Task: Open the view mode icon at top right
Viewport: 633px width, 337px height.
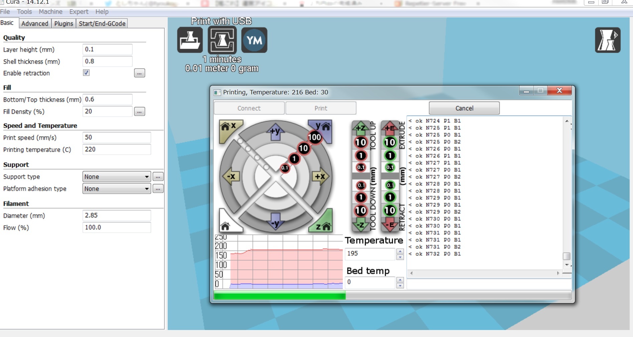Action: (608, 40)
